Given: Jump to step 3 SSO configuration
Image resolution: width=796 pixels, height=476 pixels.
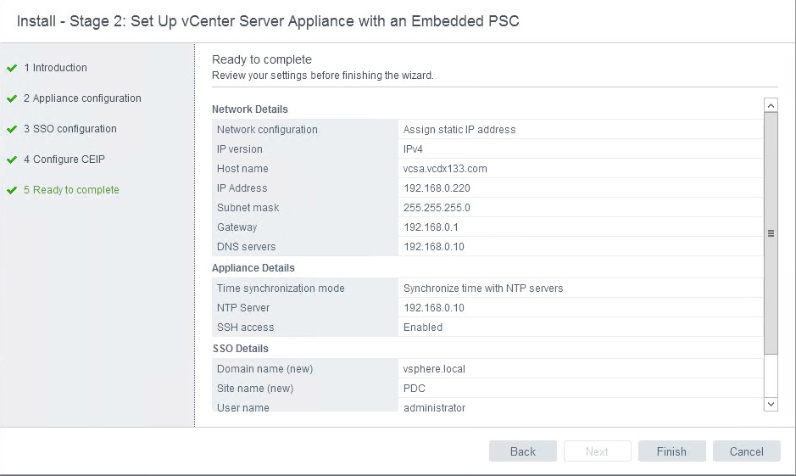Looking at the screenshot, I should point(70,129).
